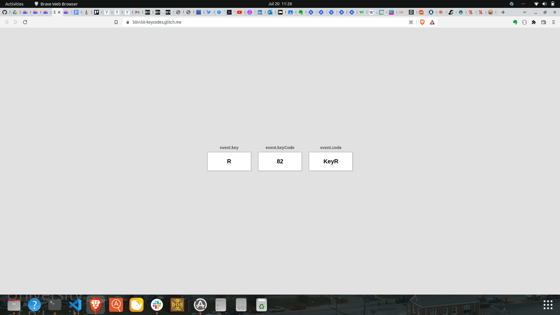Open the Brave hamburger main menu
The width and height of the screenshot is (560, 315).
(x=554, y=22)
